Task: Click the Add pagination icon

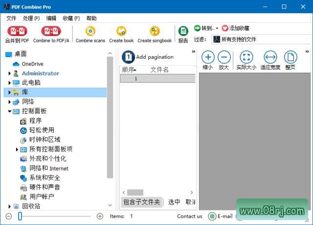Action: pyautogui.click(x=128, y=57)
